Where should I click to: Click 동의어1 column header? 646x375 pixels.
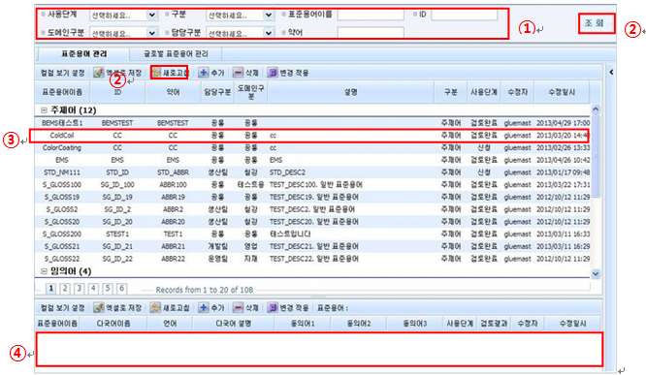[303, 324]
